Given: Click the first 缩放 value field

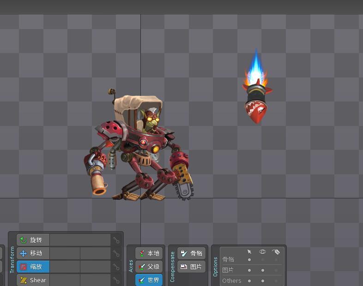Looking at the screenshot, I should coord(65,267).
